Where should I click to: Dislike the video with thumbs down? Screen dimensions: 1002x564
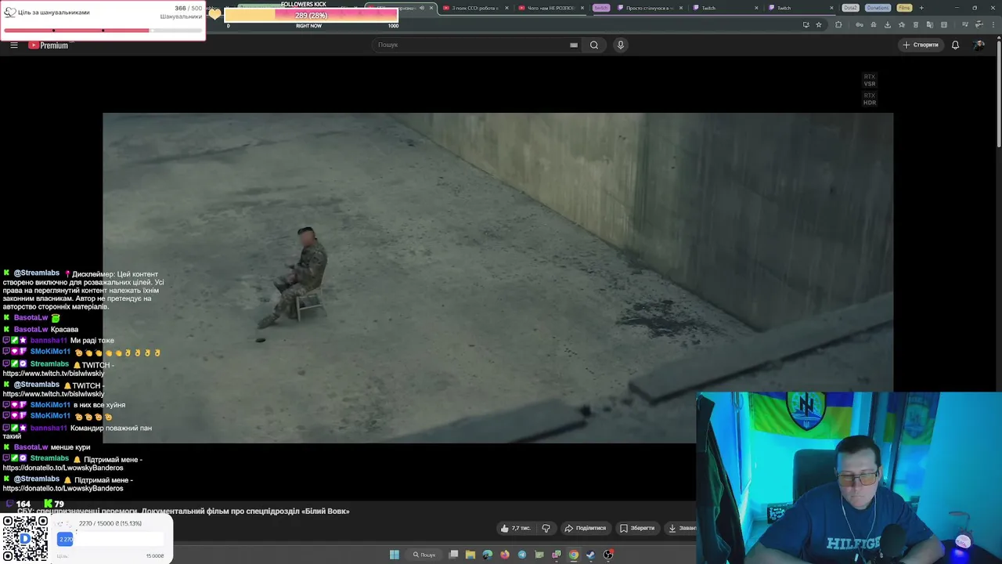[x=546, y=528]
